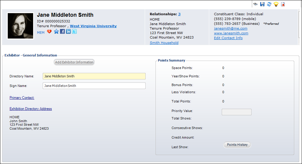Image resolution: width=302 pixels, height=164 pixels.
Task: Click the Constituent Class: Individual text
Action: [x=238, y=14]
